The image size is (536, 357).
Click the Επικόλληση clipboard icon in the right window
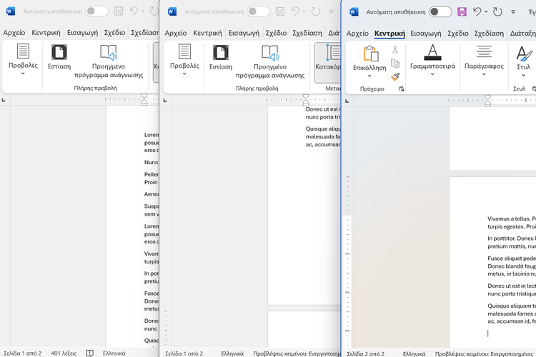370,54
